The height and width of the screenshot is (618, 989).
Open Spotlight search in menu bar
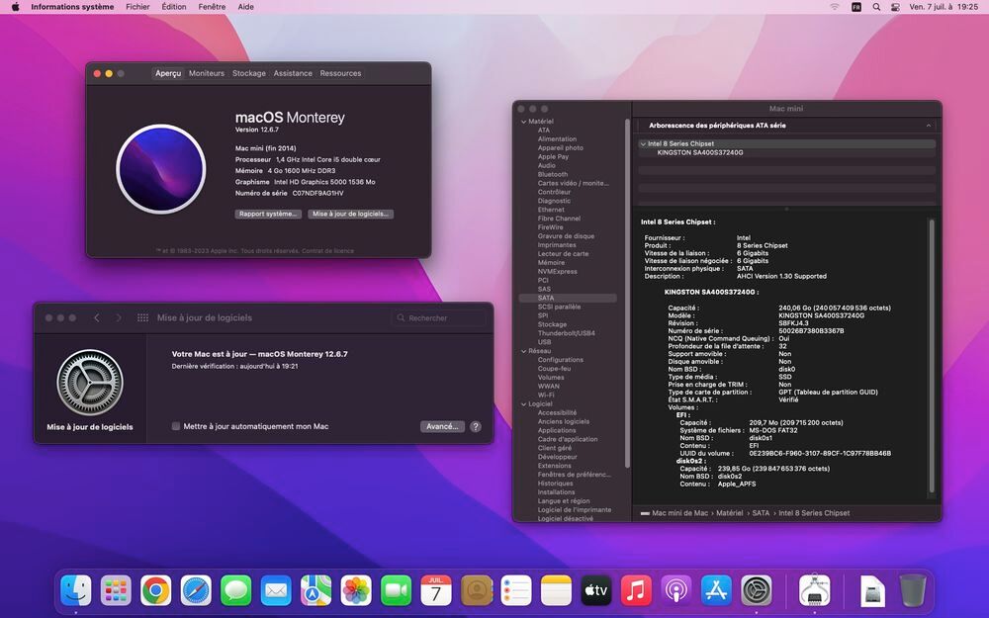click(x=876, y=7)
